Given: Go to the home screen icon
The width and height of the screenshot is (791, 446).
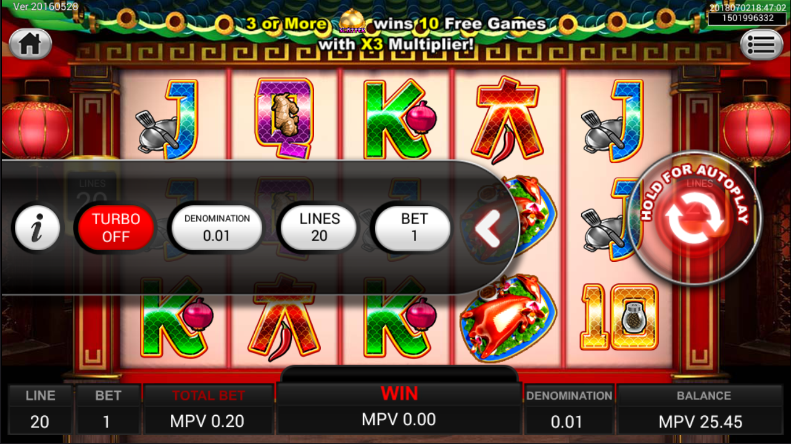Looking at the screenshot, I should pos(30,44).
